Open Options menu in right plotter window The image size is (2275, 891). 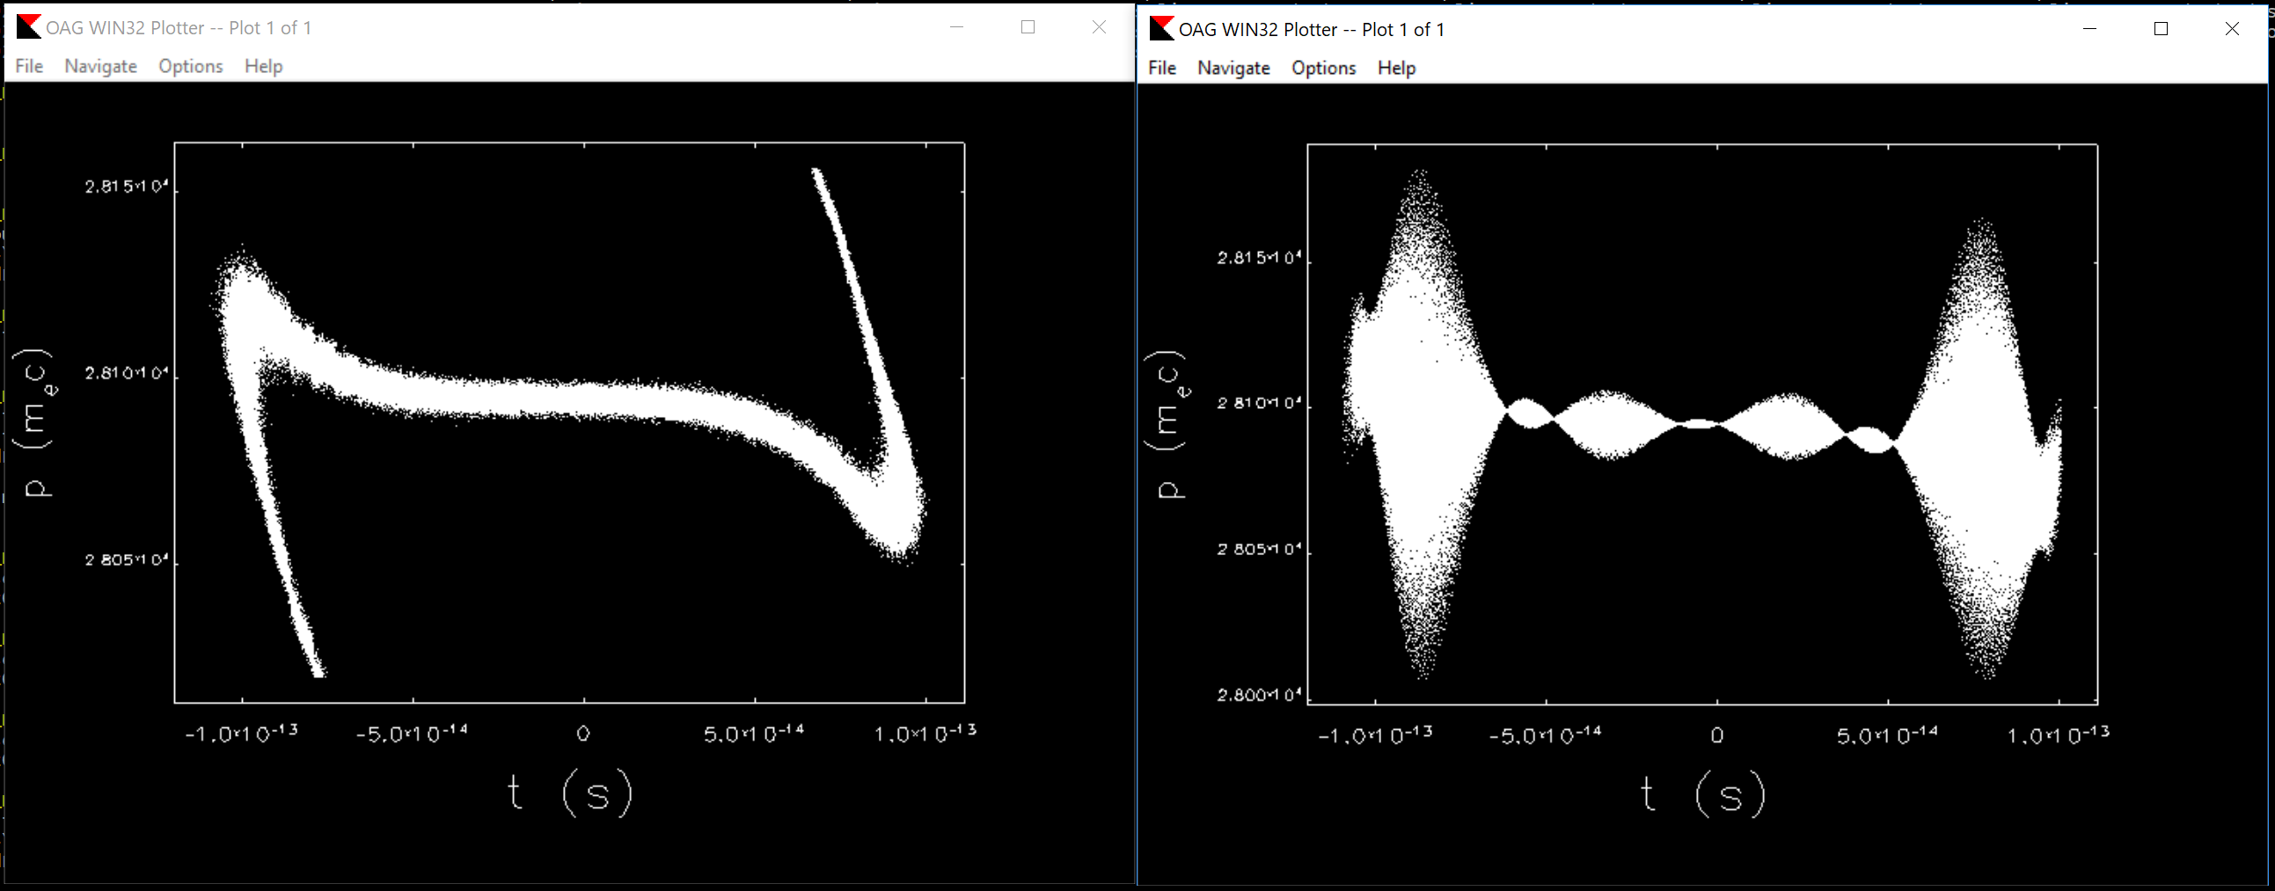[1323, 68]
